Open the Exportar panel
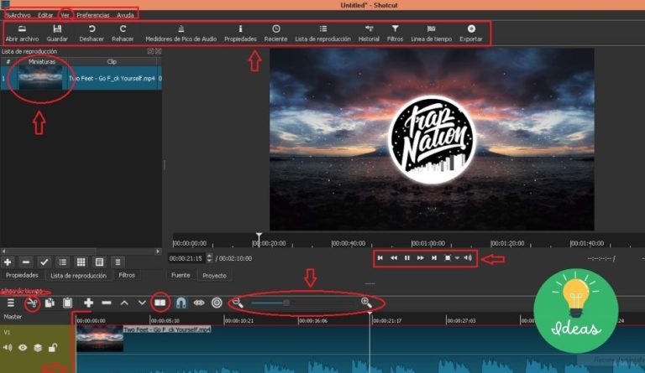This screenshot has height=373, width=645. point(471,34)
